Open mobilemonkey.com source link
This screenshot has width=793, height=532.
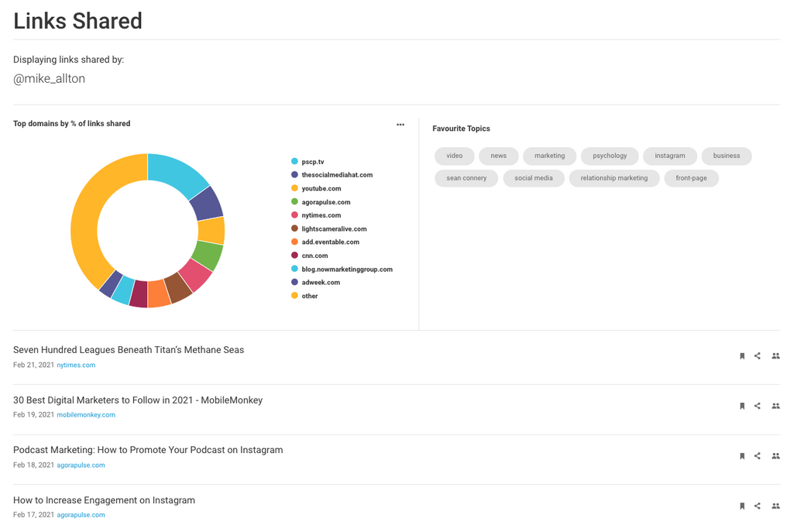click(86, 415)
